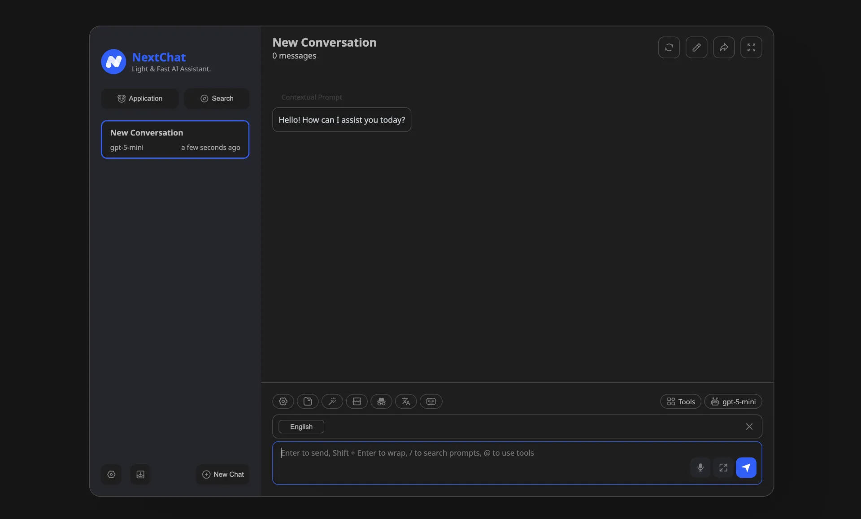Show keyboard shortcuts via keyboard icon

click(x=430, y=401)
